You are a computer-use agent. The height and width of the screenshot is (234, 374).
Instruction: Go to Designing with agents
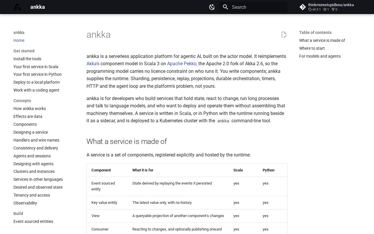(33, 164)
